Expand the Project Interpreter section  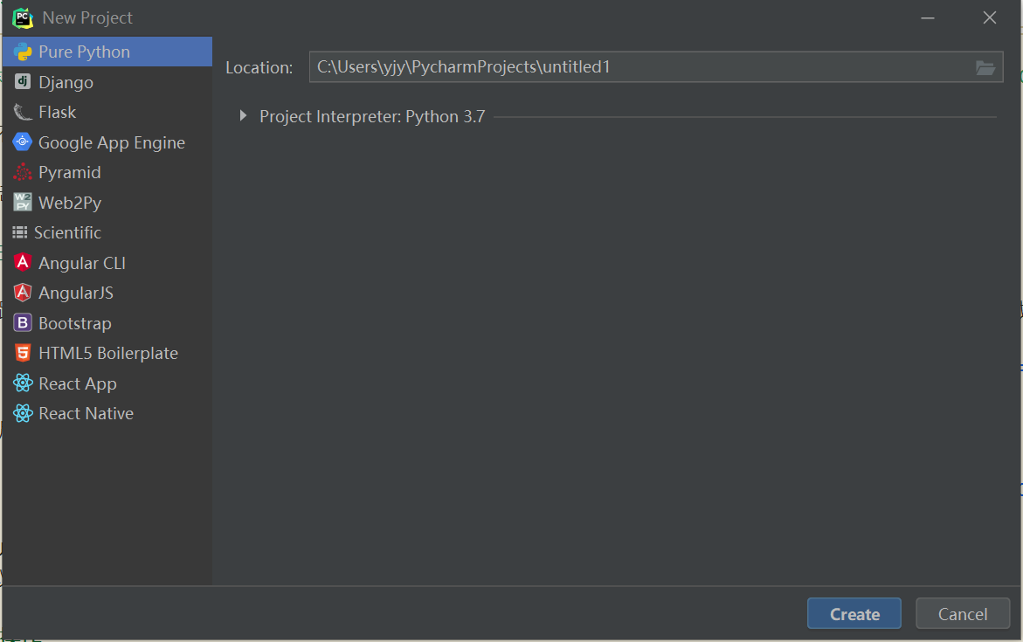click(x=242, y=115)
